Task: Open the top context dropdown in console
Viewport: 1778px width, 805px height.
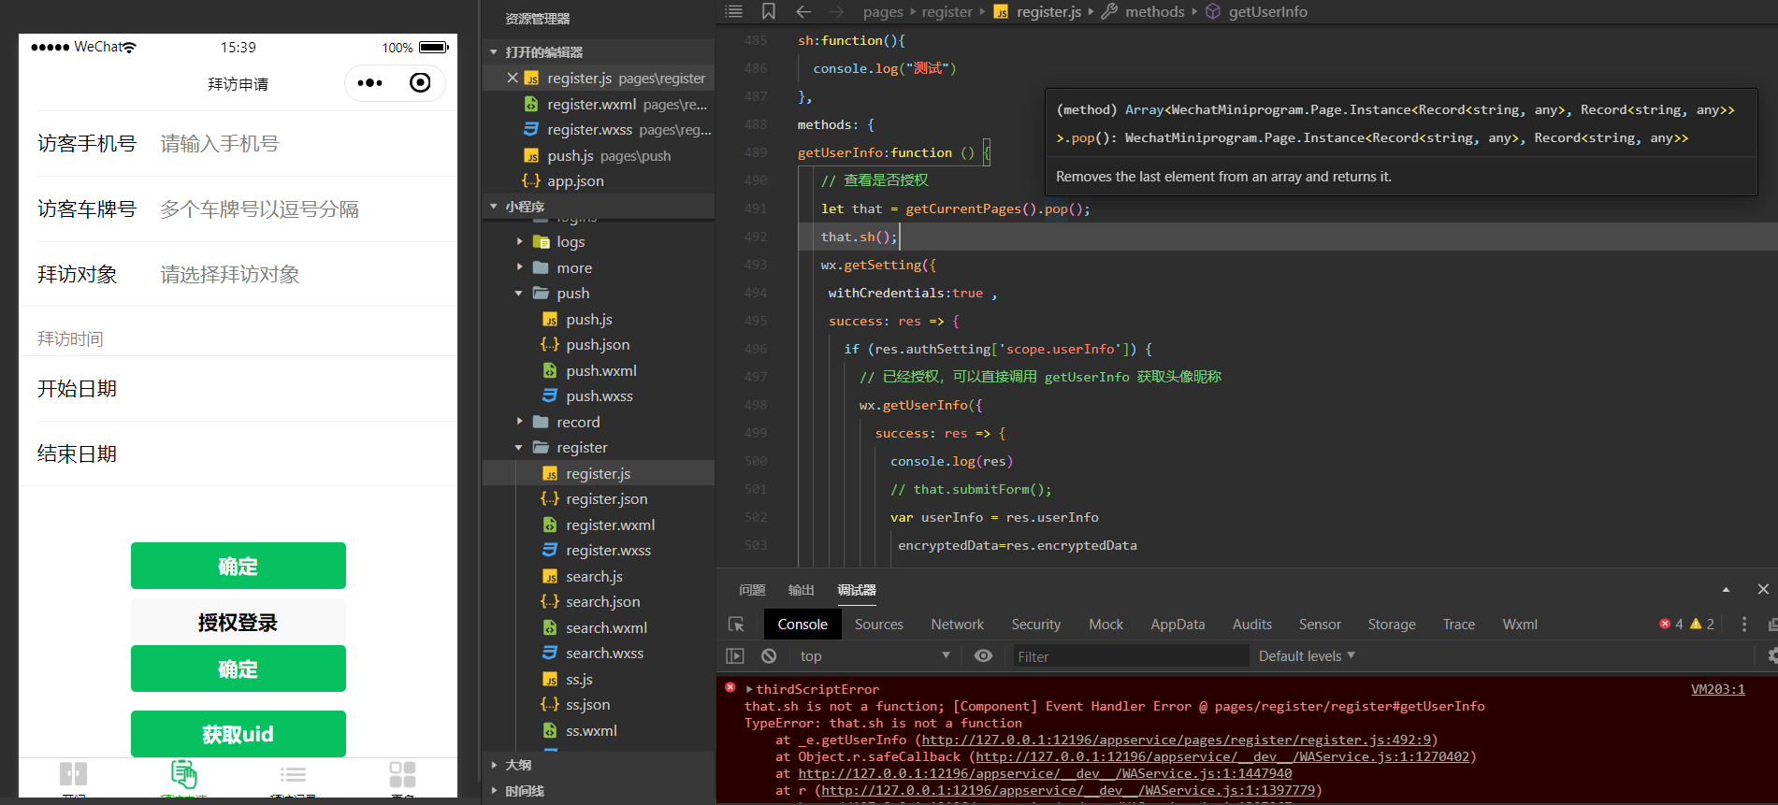Action: tap(875, 656)
